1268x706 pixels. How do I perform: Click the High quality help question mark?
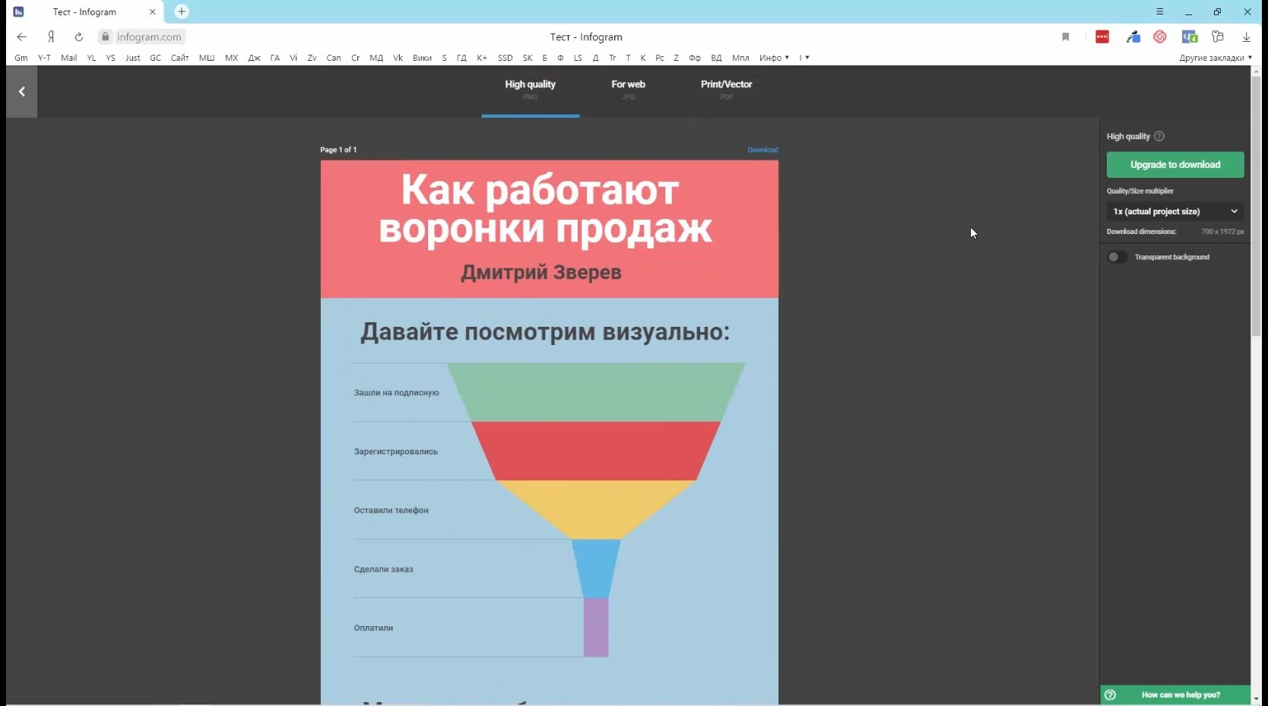(1159, 136)
